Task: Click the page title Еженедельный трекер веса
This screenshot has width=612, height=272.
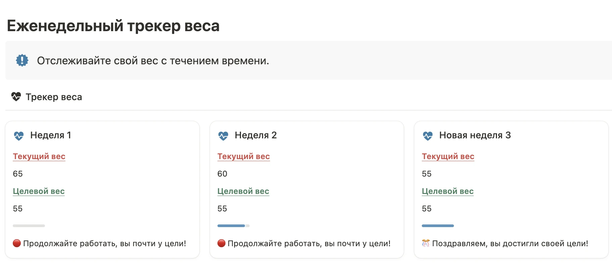Action: pos(113,26)
